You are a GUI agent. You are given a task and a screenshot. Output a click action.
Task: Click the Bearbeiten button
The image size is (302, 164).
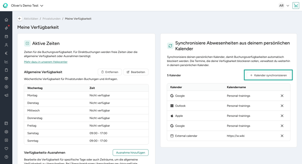tap(136, 72)
